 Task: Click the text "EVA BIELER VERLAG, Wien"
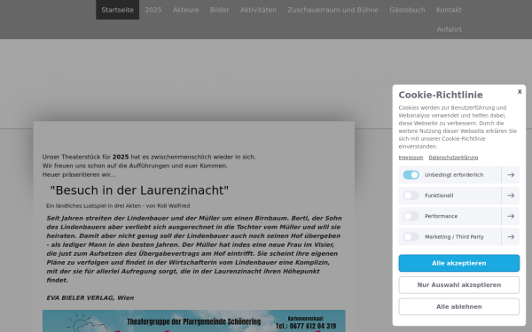pyautogui.click(x=90, y=297)
